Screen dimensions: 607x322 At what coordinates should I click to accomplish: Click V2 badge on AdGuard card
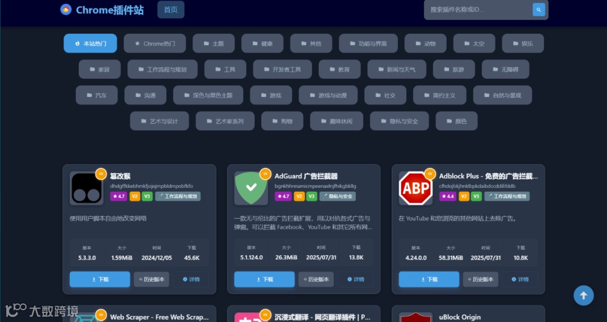(x=299, y=196)
